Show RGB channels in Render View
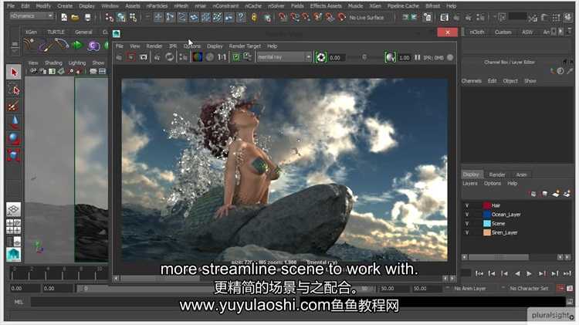 [198, 57]
